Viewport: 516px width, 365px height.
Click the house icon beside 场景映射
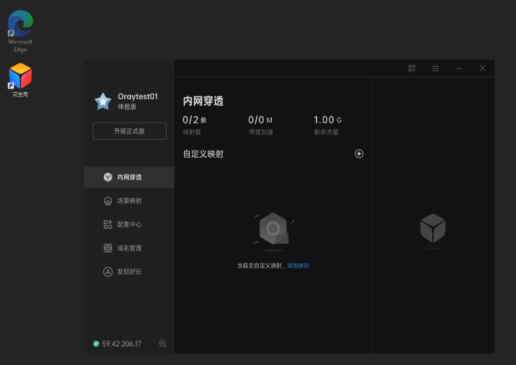click(x=107, y=201)
